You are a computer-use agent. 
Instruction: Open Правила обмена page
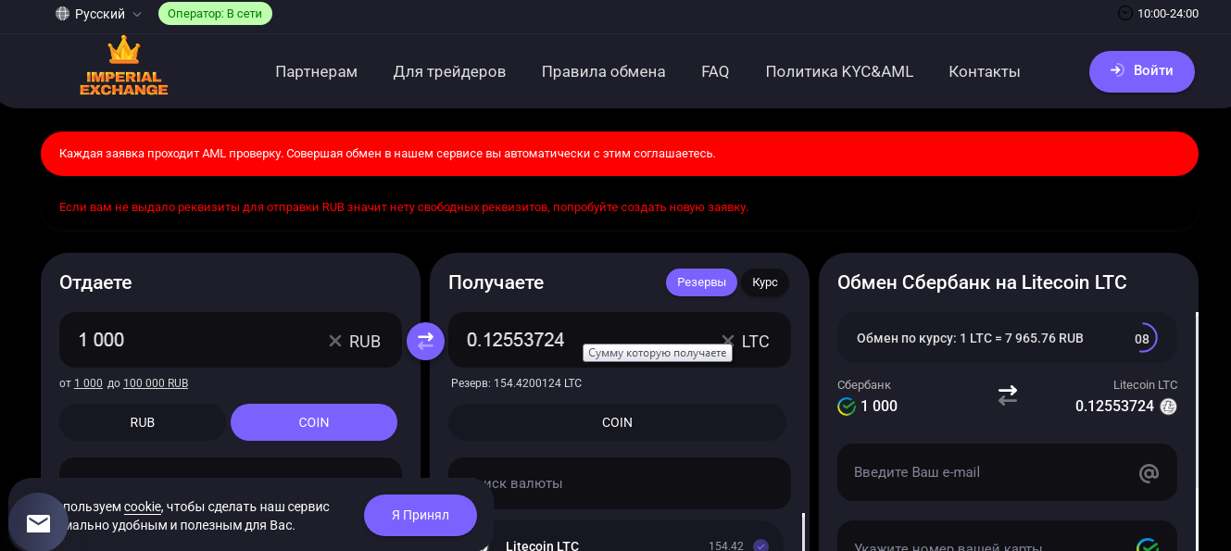(603, 71)
